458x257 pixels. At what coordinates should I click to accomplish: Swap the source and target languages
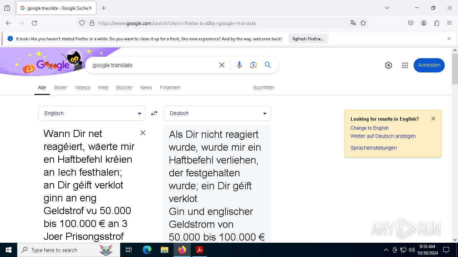point(154,113)
